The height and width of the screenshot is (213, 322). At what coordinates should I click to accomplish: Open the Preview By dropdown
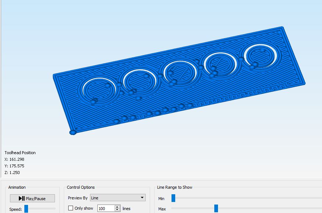click(x=118, y=198)
